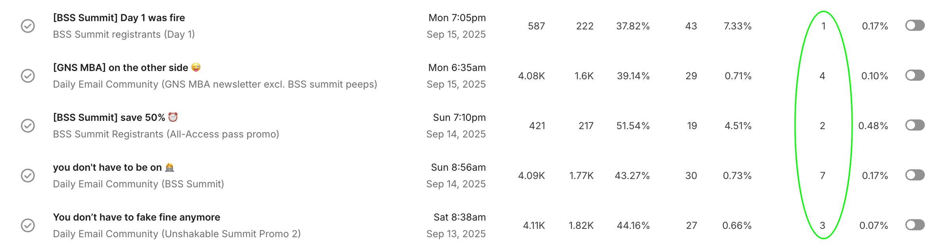Click check icon for save 50% email

tap(28, 126)
